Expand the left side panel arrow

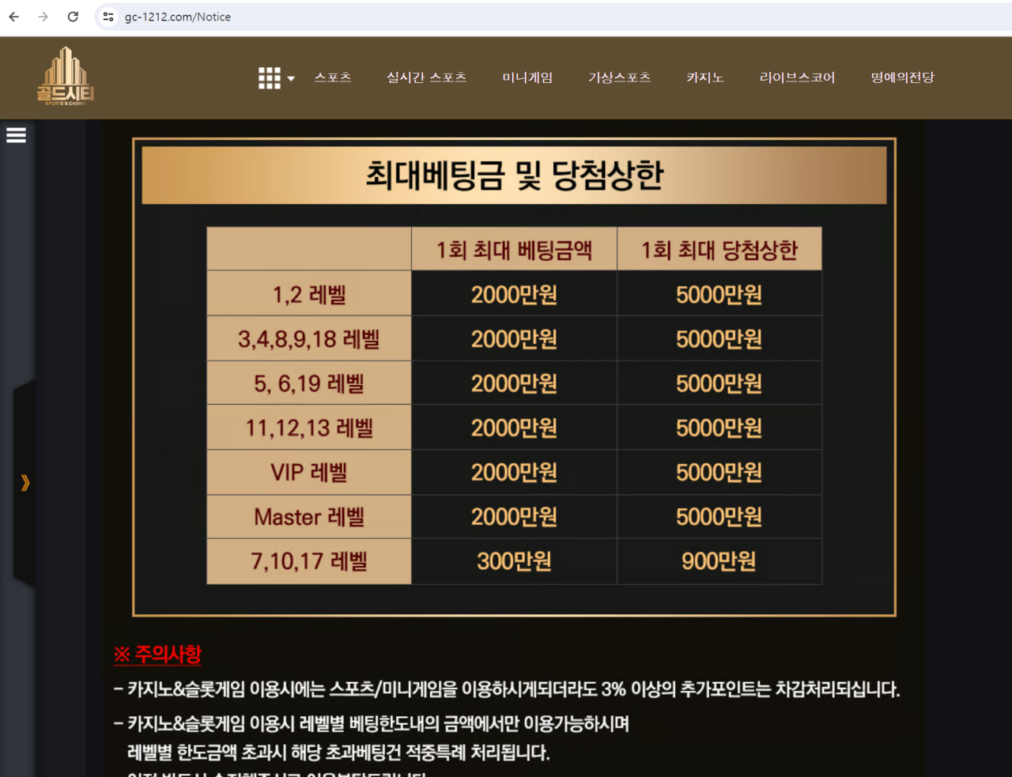25,482
